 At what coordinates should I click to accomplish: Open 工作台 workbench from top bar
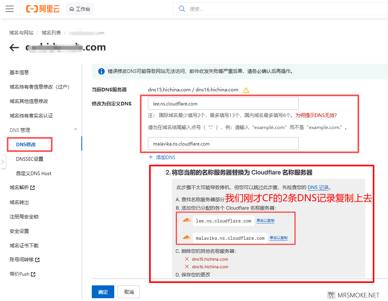tap(80, 9)
